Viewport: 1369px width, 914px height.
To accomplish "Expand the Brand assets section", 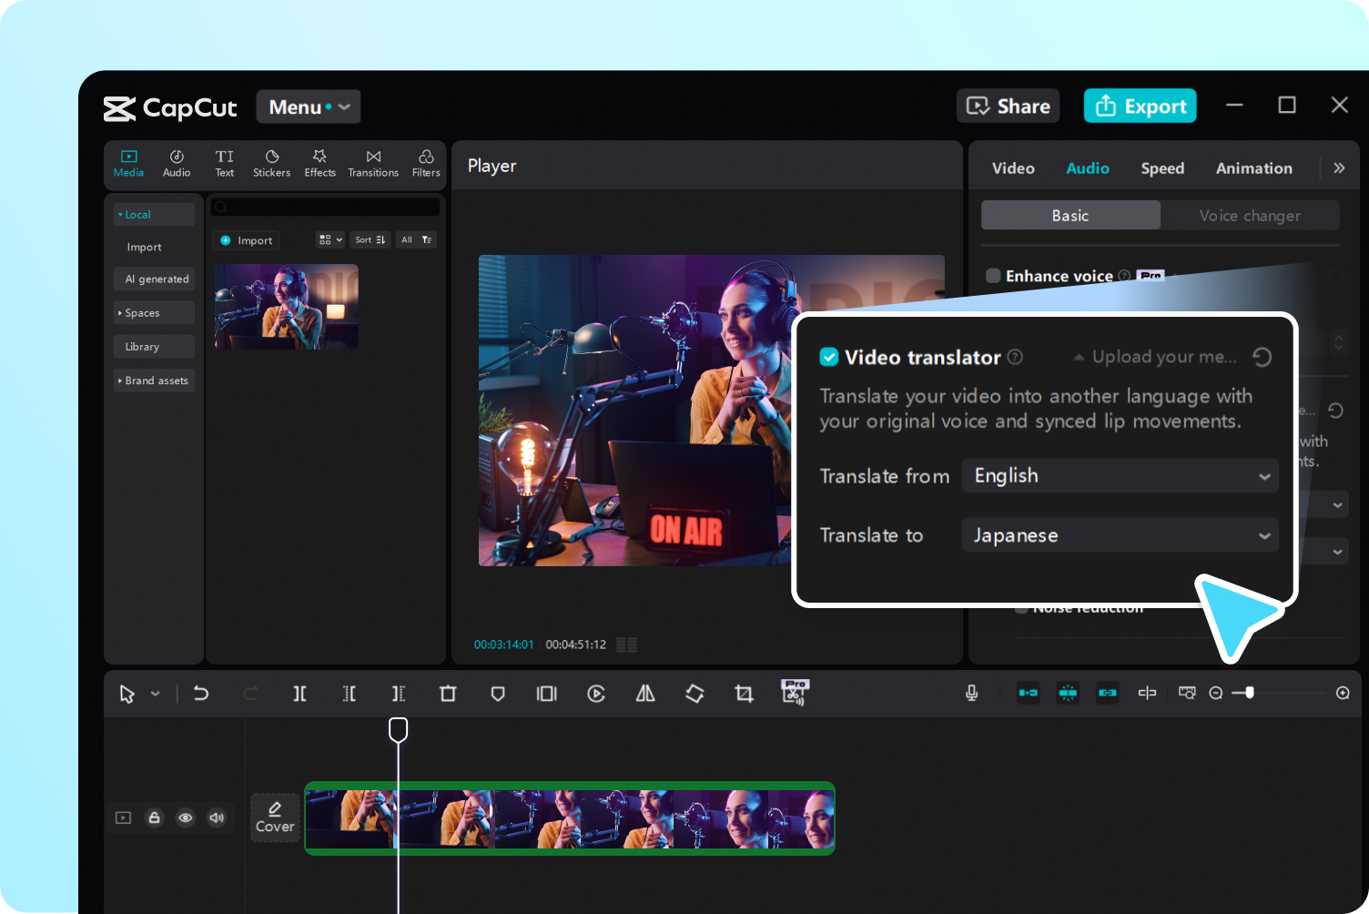I will pyautogui.click(x=154, y=380).
